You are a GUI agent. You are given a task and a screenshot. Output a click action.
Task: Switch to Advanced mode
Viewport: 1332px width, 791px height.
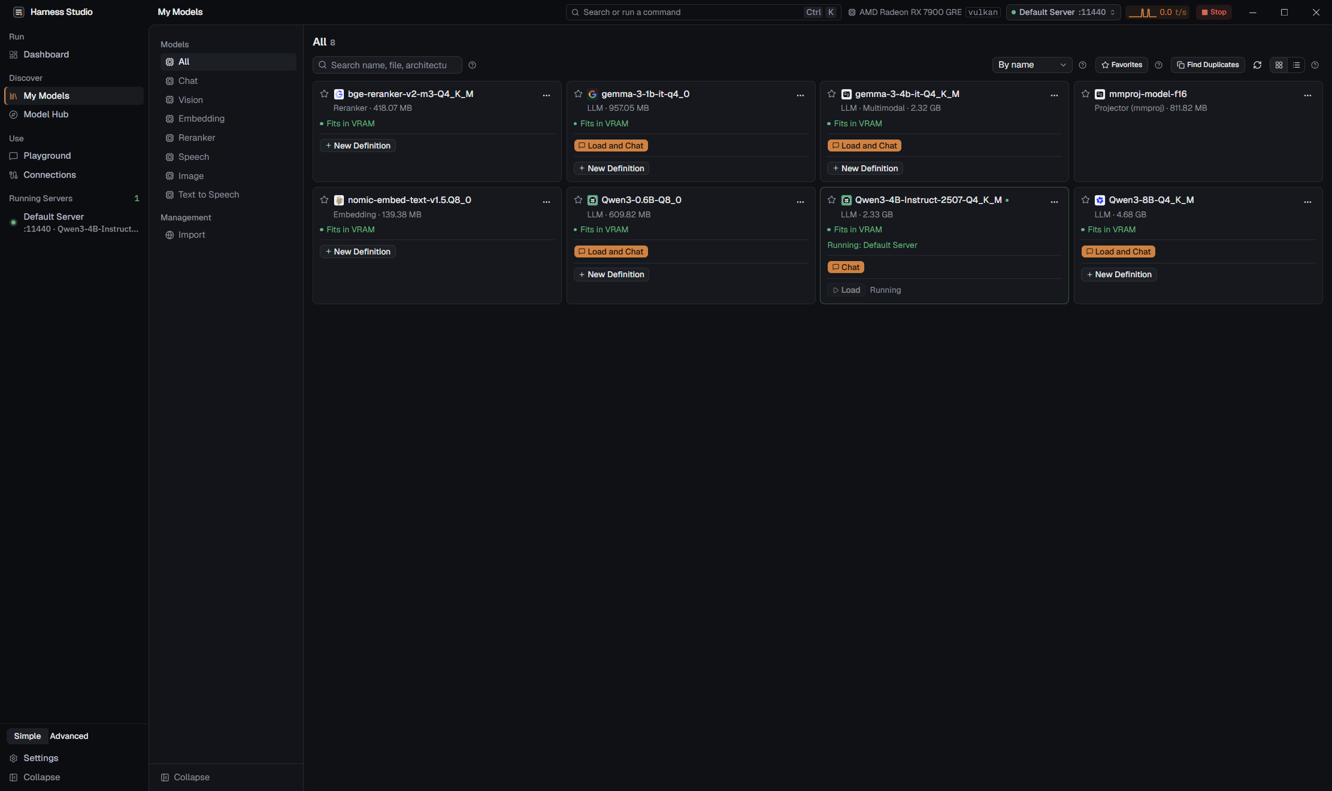click(x=69, y=736)
